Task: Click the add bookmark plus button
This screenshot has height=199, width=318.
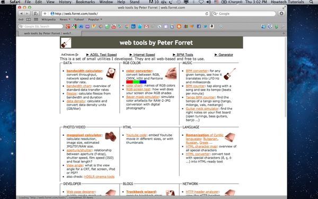Action: pos(45,14)
